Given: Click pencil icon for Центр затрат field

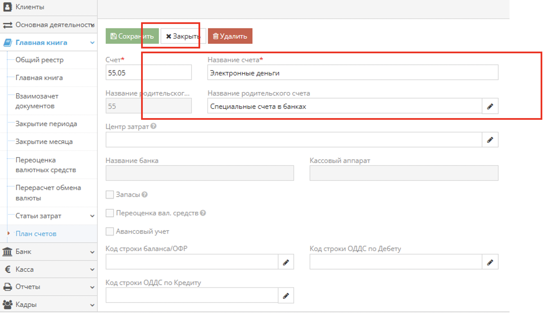Looking at the screenshot, I should (x=490, y=140).
